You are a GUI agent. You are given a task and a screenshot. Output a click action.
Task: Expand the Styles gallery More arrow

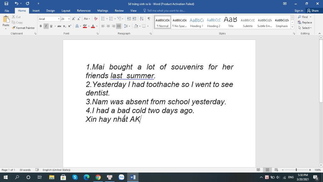(292, 27)
